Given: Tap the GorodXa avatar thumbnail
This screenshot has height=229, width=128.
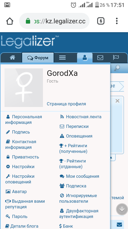Looking at the screenshot, I should [24, 88].
